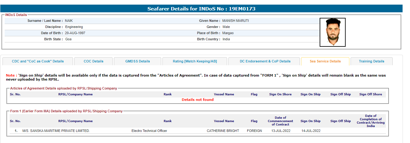Select the Sea Service Details tab

click(x=325, y=61)
